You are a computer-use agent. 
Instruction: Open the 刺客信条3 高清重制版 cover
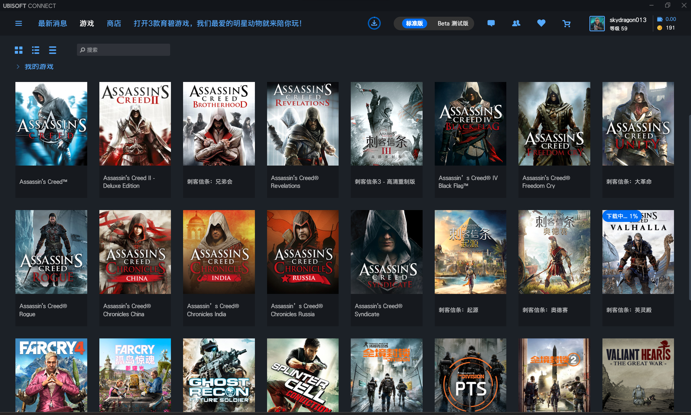(387, 124)
